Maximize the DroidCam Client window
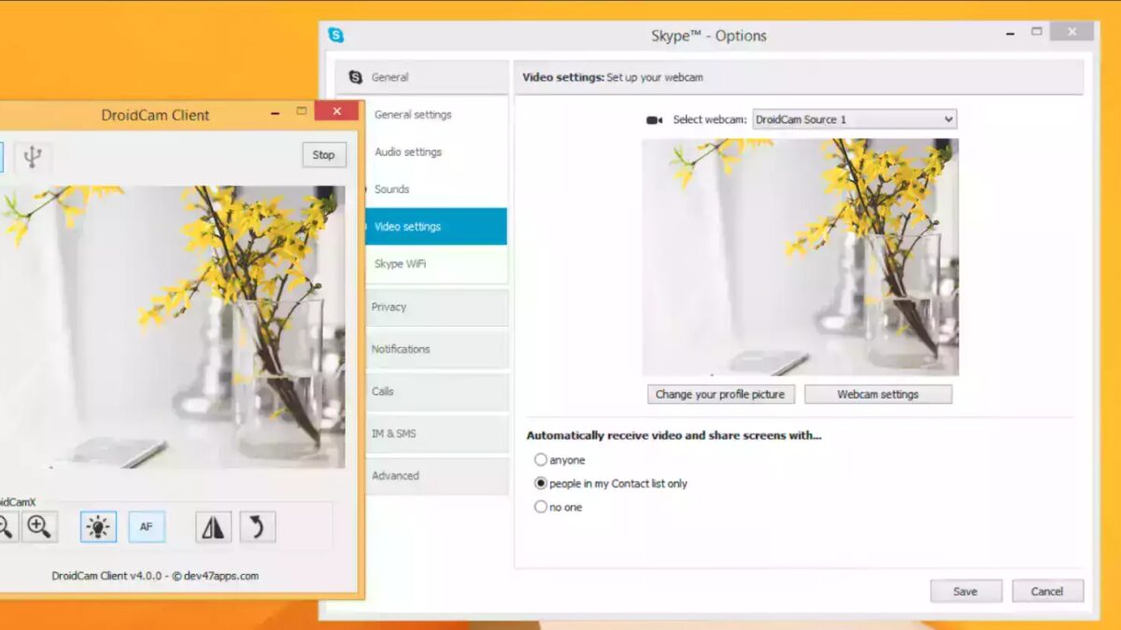This screenshot has height=630, width=1121. click(302, 111)
